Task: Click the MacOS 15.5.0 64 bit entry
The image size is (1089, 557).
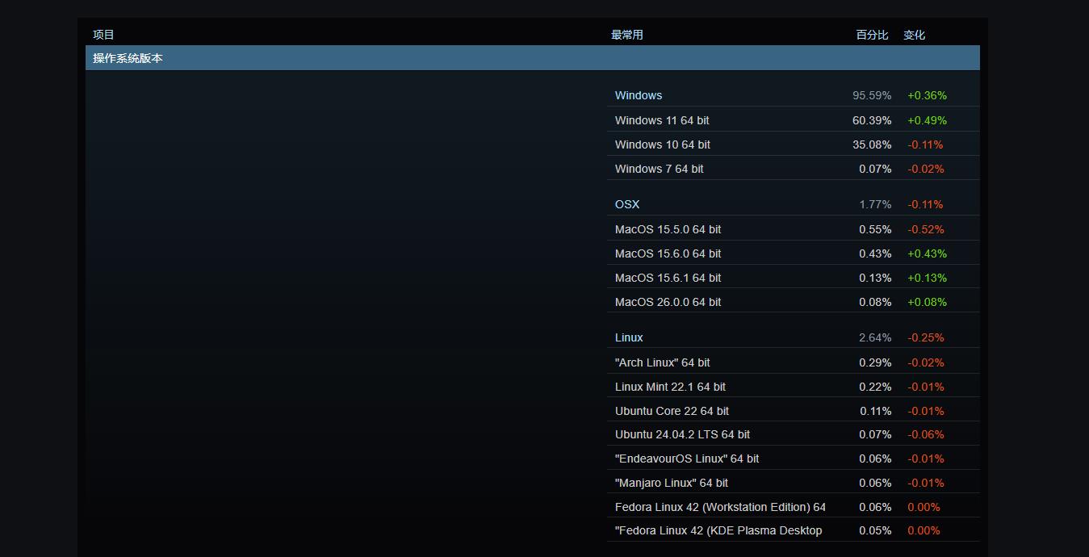Action: 668,229
